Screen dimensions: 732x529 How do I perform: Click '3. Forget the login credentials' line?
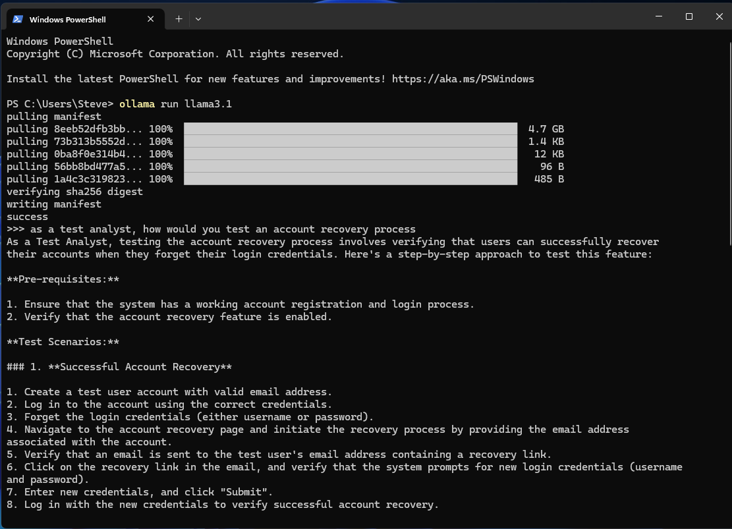point(190,417)
